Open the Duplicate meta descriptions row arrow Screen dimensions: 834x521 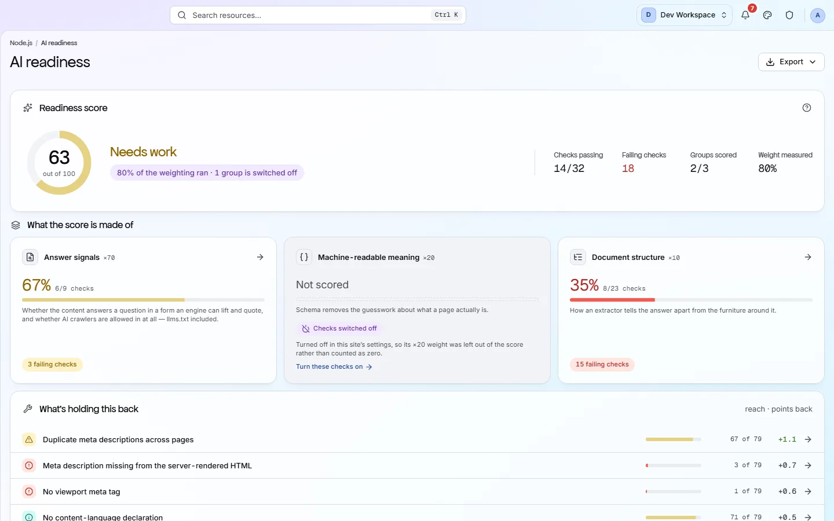pos(808,439)
